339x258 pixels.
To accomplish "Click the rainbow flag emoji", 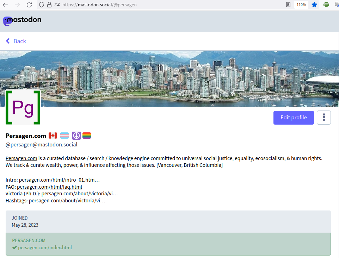I will tap(87, 136).
